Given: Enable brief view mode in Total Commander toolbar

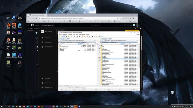Looking at the screenshot, I should [x=62, y=36].
